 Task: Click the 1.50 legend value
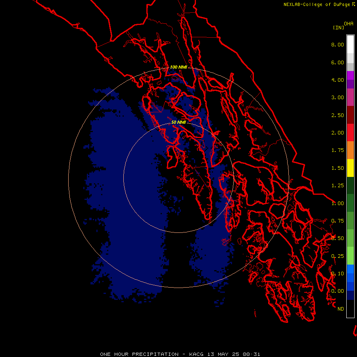(x=338, y=168)
